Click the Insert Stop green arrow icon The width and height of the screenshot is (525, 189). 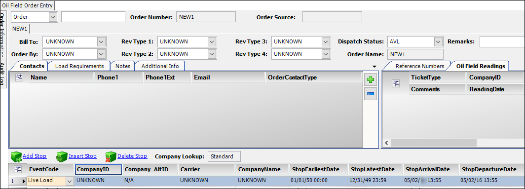62,156
